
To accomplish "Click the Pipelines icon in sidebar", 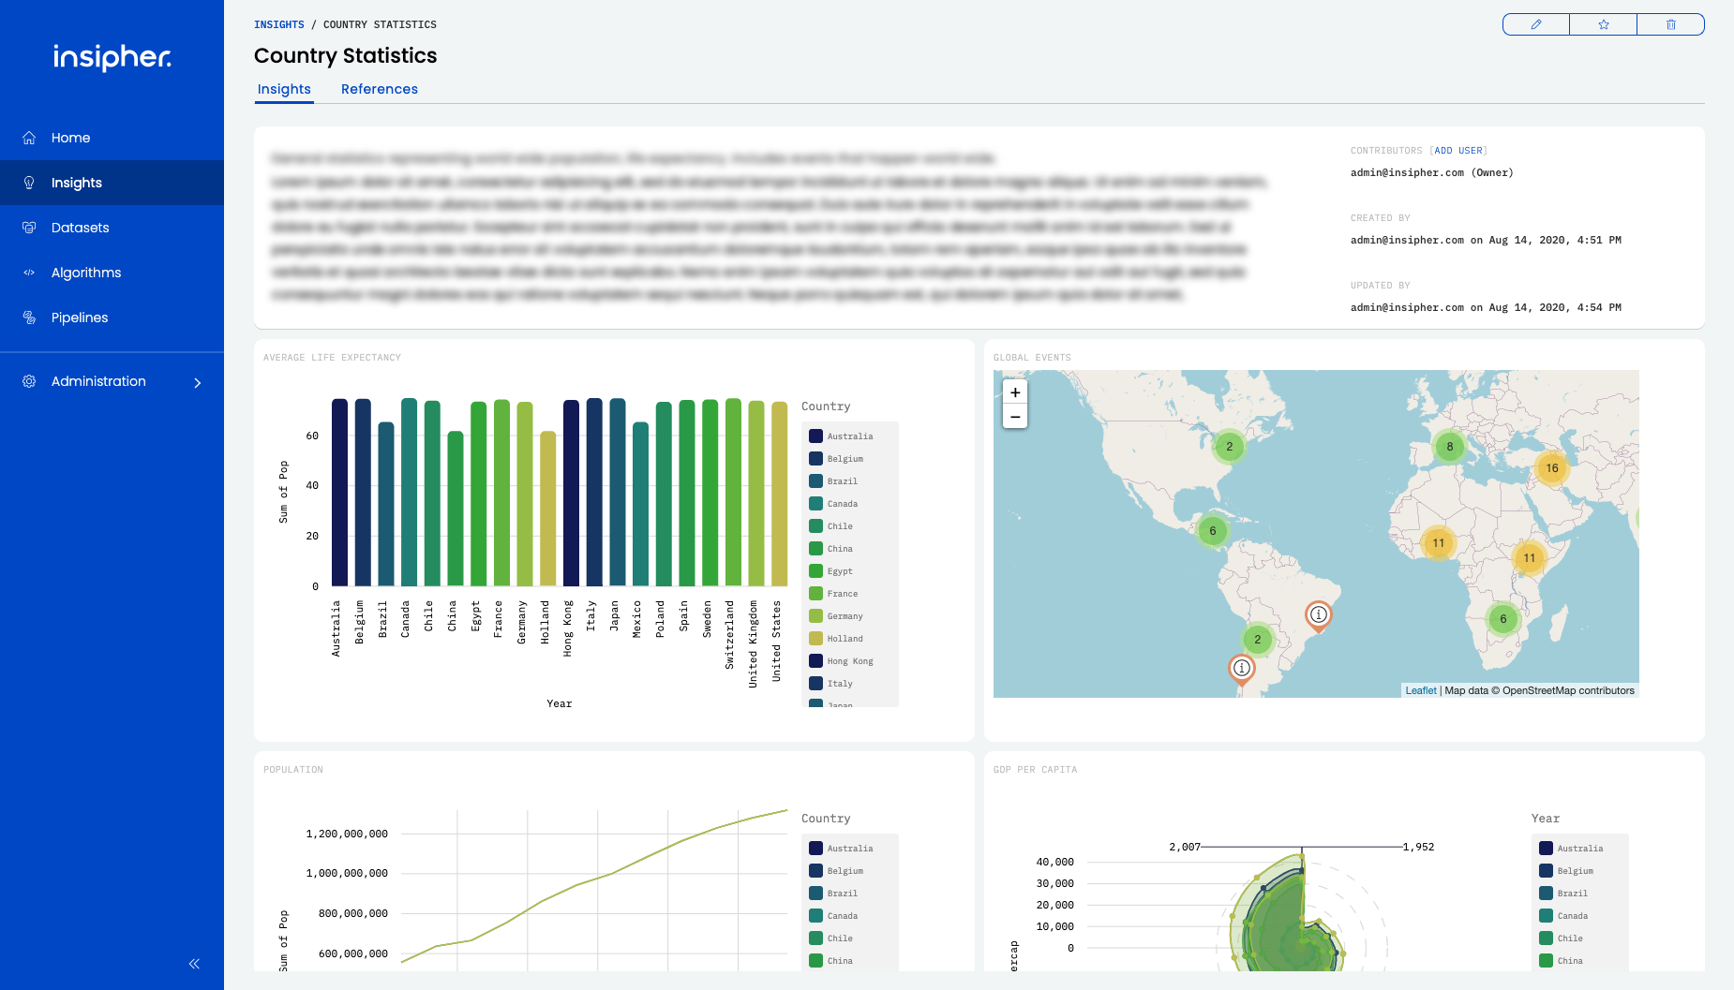I will pos(29,318).
